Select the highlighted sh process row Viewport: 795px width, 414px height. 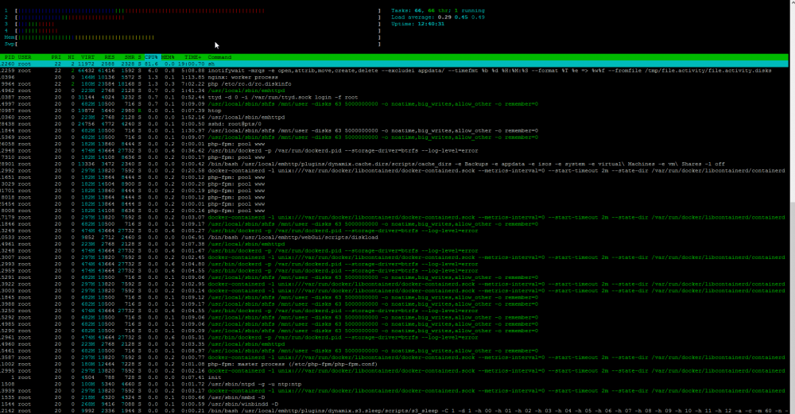[x=394, y=64]
